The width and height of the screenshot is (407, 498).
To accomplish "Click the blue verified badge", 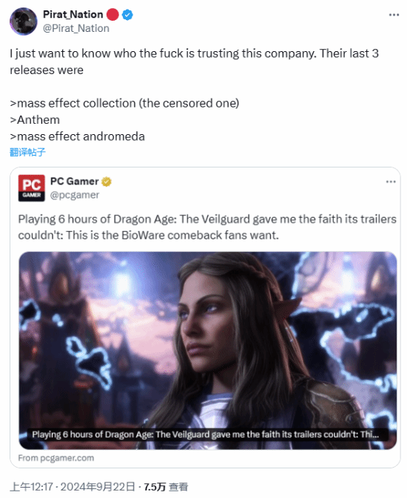I will click(127, 15).
